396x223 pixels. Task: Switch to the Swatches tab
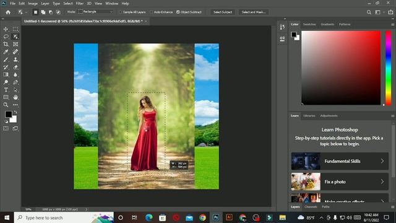tap(309, 24)
